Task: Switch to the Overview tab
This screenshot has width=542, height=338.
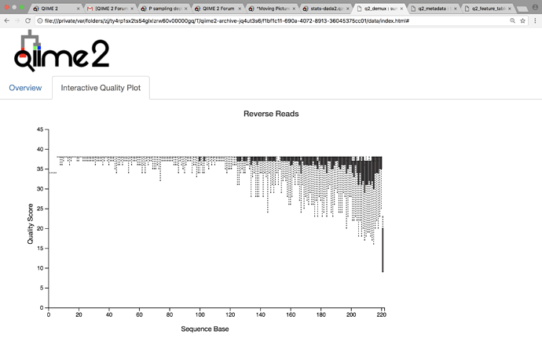Action: [25, 88]
